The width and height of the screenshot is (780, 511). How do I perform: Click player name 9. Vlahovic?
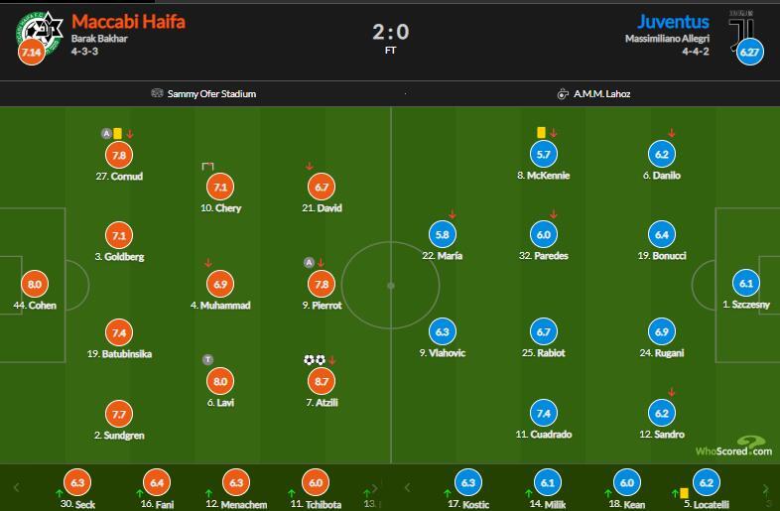click(x=443, y=353)
